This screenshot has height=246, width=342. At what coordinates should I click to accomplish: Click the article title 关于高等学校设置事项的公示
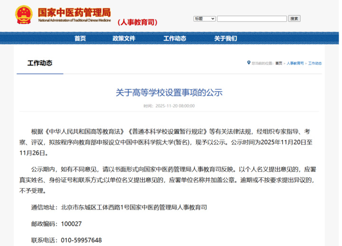click(169, 92)
